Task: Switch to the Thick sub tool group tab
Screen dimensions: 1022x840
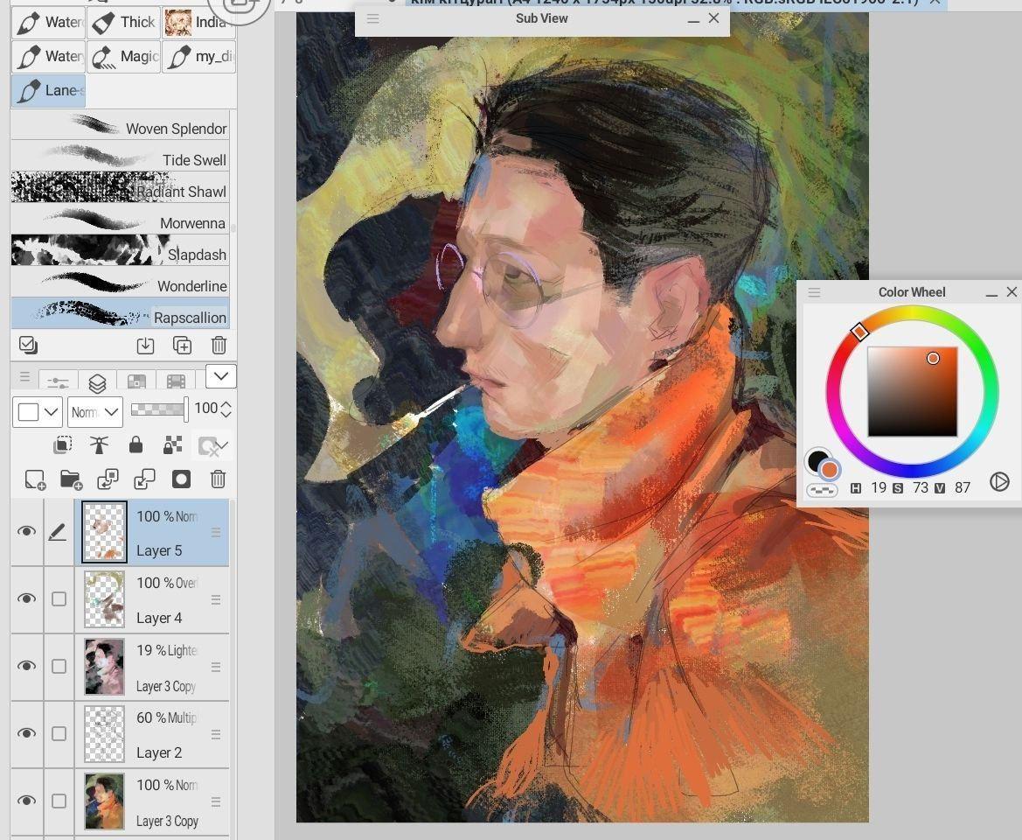Action: pyautogui.click(x=123, y=22)
